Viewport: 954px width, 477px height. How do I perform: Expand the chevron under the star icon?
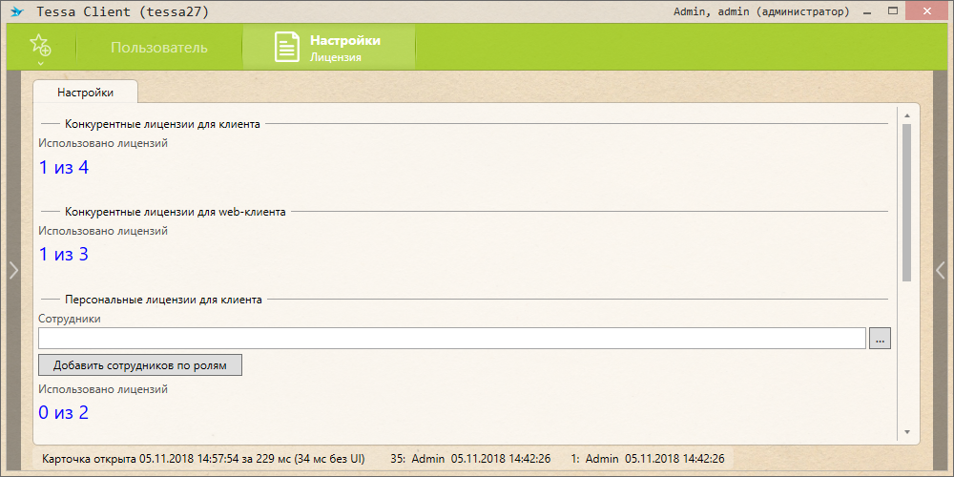pyautogui.click(x=40, y=64)
